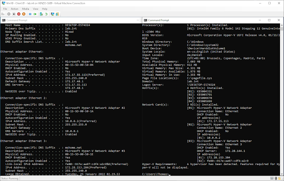The width and height of the screenshot is (284, 181).
Task: Click DHCP Server value 172.28.144.1
Action: (x=235, y=151)
